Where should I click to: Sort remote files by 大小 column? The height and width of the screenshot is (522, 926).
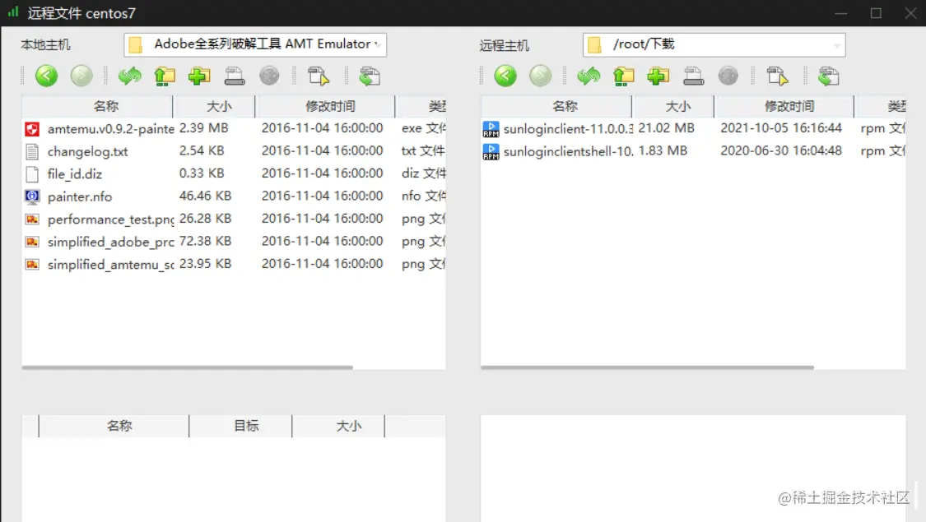tap(673, 106)
